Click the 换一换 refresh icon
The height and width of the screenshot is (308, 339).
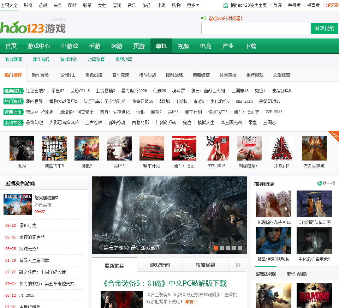point(319,183)
